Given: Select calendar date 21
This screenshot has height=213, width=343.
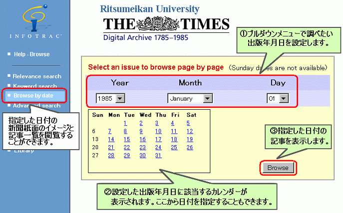Looking at the screenshot, I should [111, 147].
